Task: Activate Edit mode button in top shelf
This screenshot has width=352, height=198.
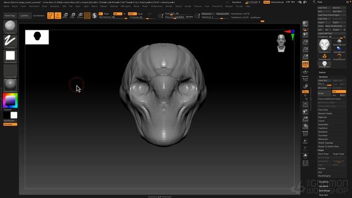Action: pos(51,15)
